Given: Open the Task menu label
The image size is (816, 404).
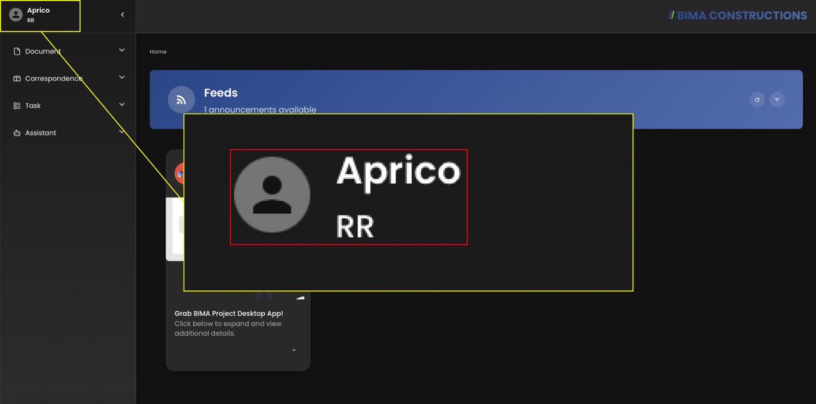Looking at the screenshot, I should pos(33,106).
